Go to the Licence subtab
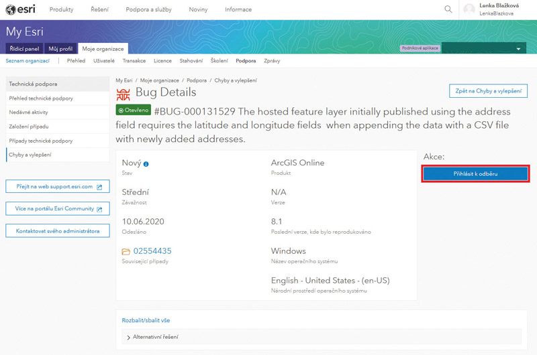This screenshot has height=355, width=537. click(x=162, y=61)
